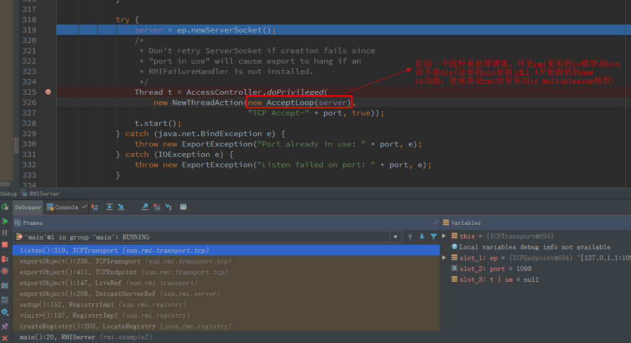Screen dimensions: 631x343
Task: Close debug tab with red X icon
Action: coord(5,338)
